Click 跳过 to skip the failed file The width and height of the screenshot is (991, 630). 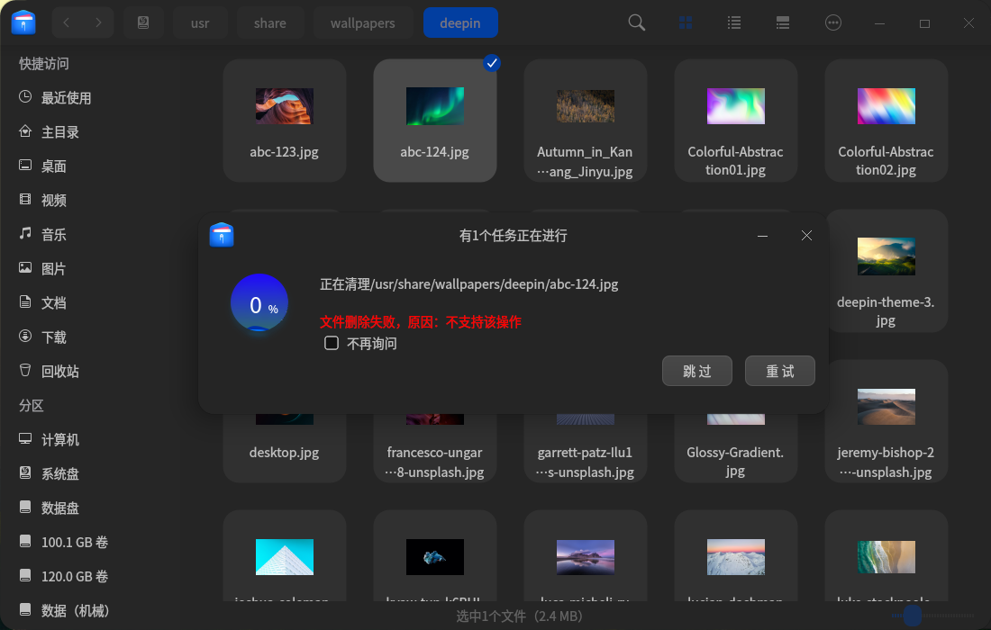coord(696,370)
